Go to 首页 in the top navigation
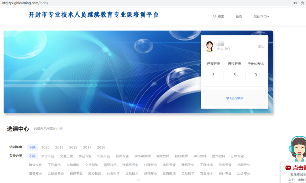Image resolution: width=306 pixels, height=183 pixels. pyautogui.click(x=239, y=17)
